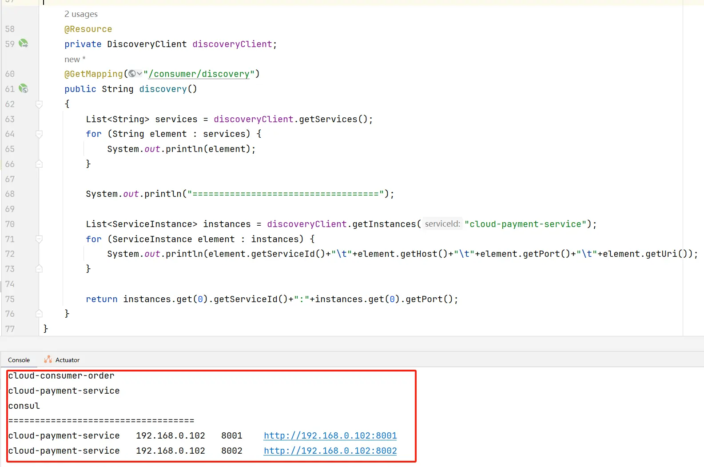Click the "2 usages" inlay hint

[x=81, y=14]
